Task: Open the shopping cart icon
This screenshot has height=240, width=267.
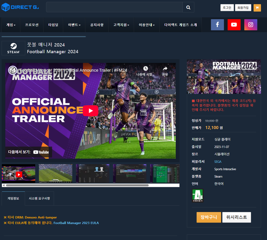Action: coord(257,8)
